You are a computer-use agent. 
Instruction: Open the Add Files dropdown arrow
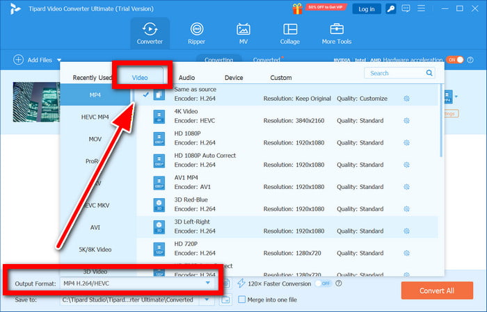60,60
